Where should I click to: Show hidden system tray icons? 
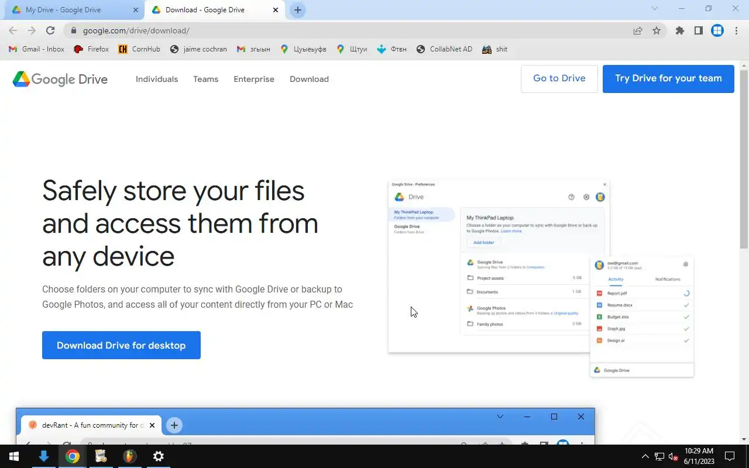[x=645, y=456]
